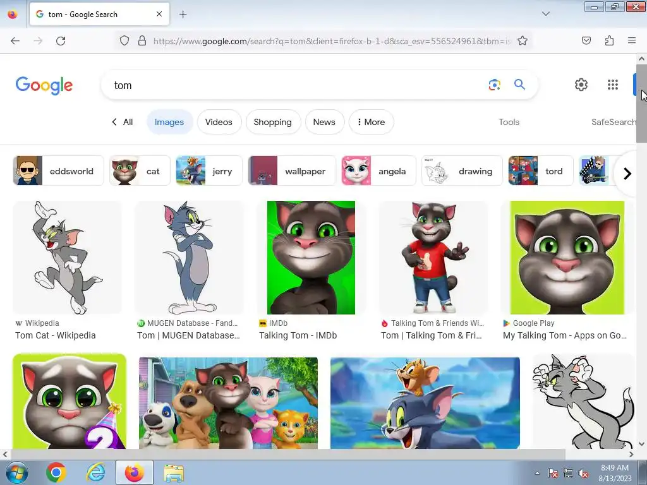Open the Talking Tom friends group image
This screenshot has width=647, height=485.
228,403
